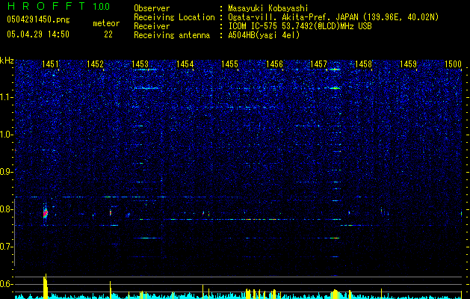Click the 1455 time marker
The height and width of the screenshot is (299, 470).
[229, 64]
